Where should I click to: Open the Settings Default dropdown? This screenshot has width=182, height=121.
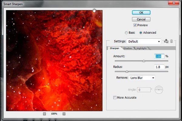point(144,41)
